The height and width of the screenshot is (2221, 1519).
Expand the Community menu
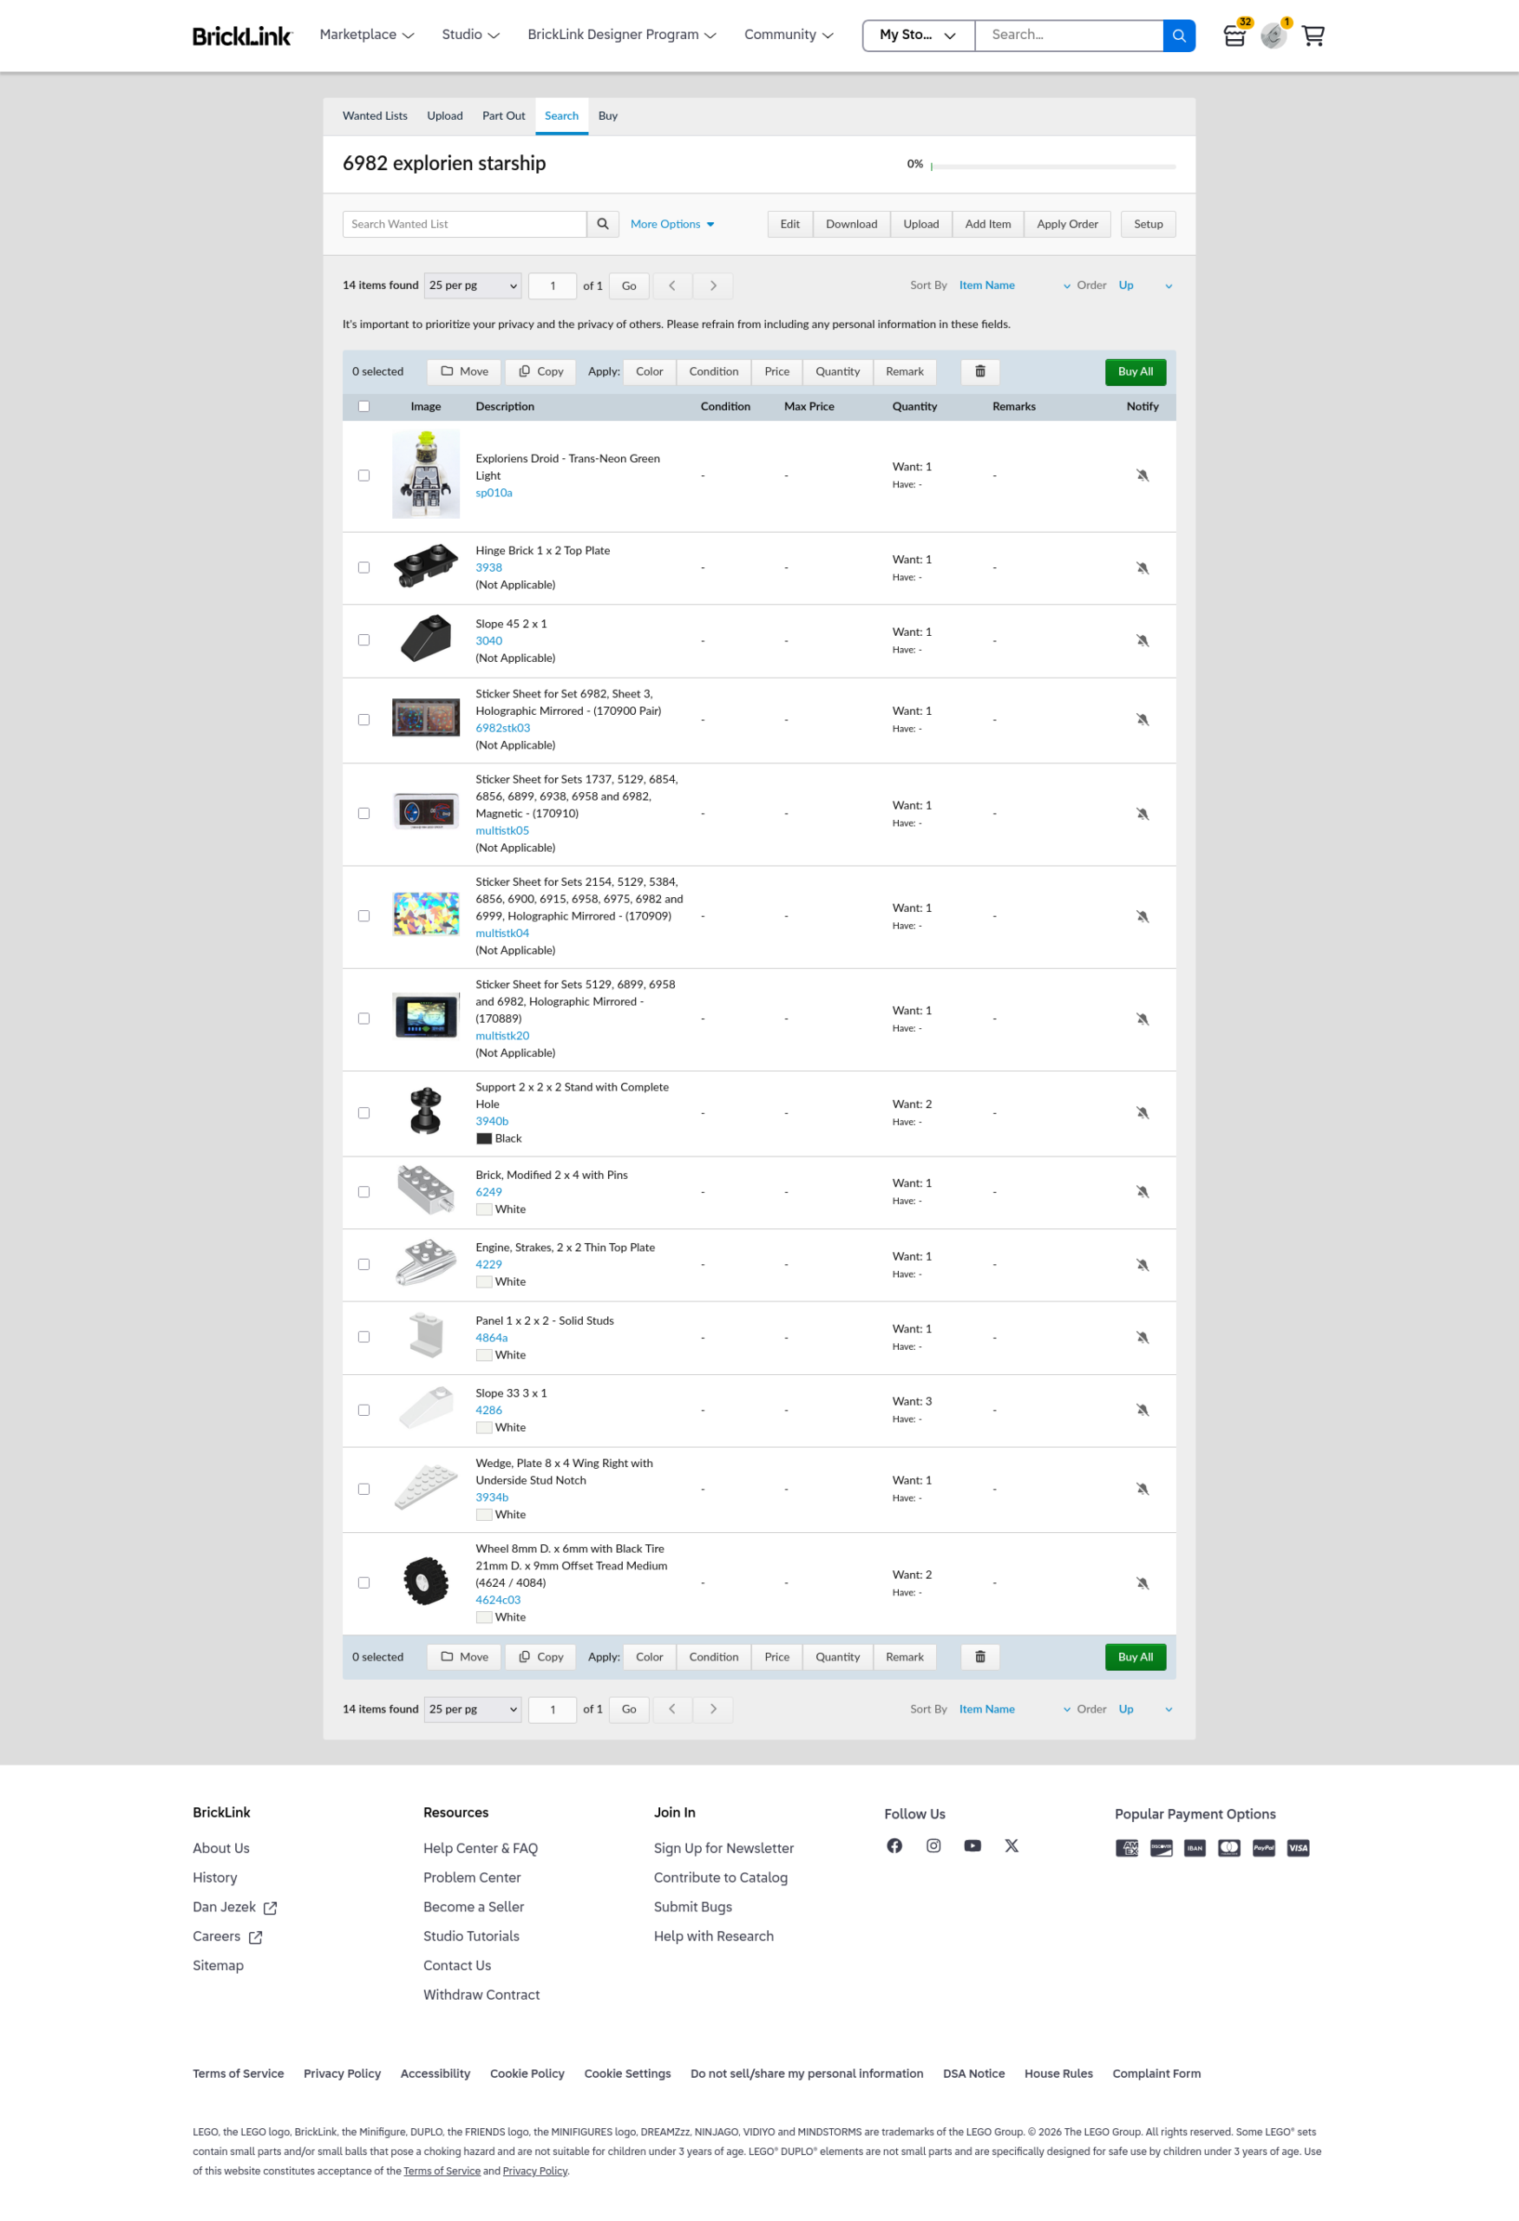[789, 35]
